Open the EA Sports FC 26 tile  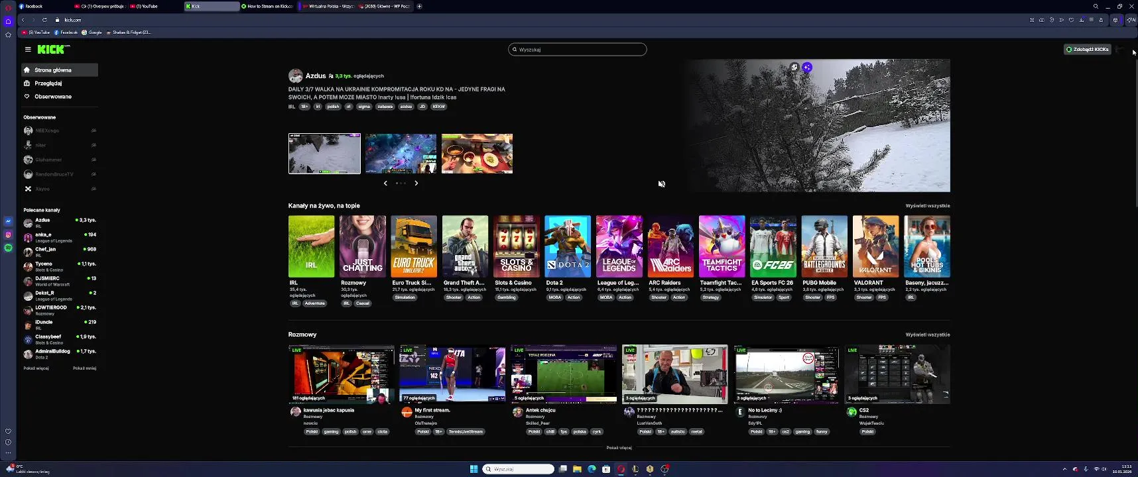pos(773,246)
